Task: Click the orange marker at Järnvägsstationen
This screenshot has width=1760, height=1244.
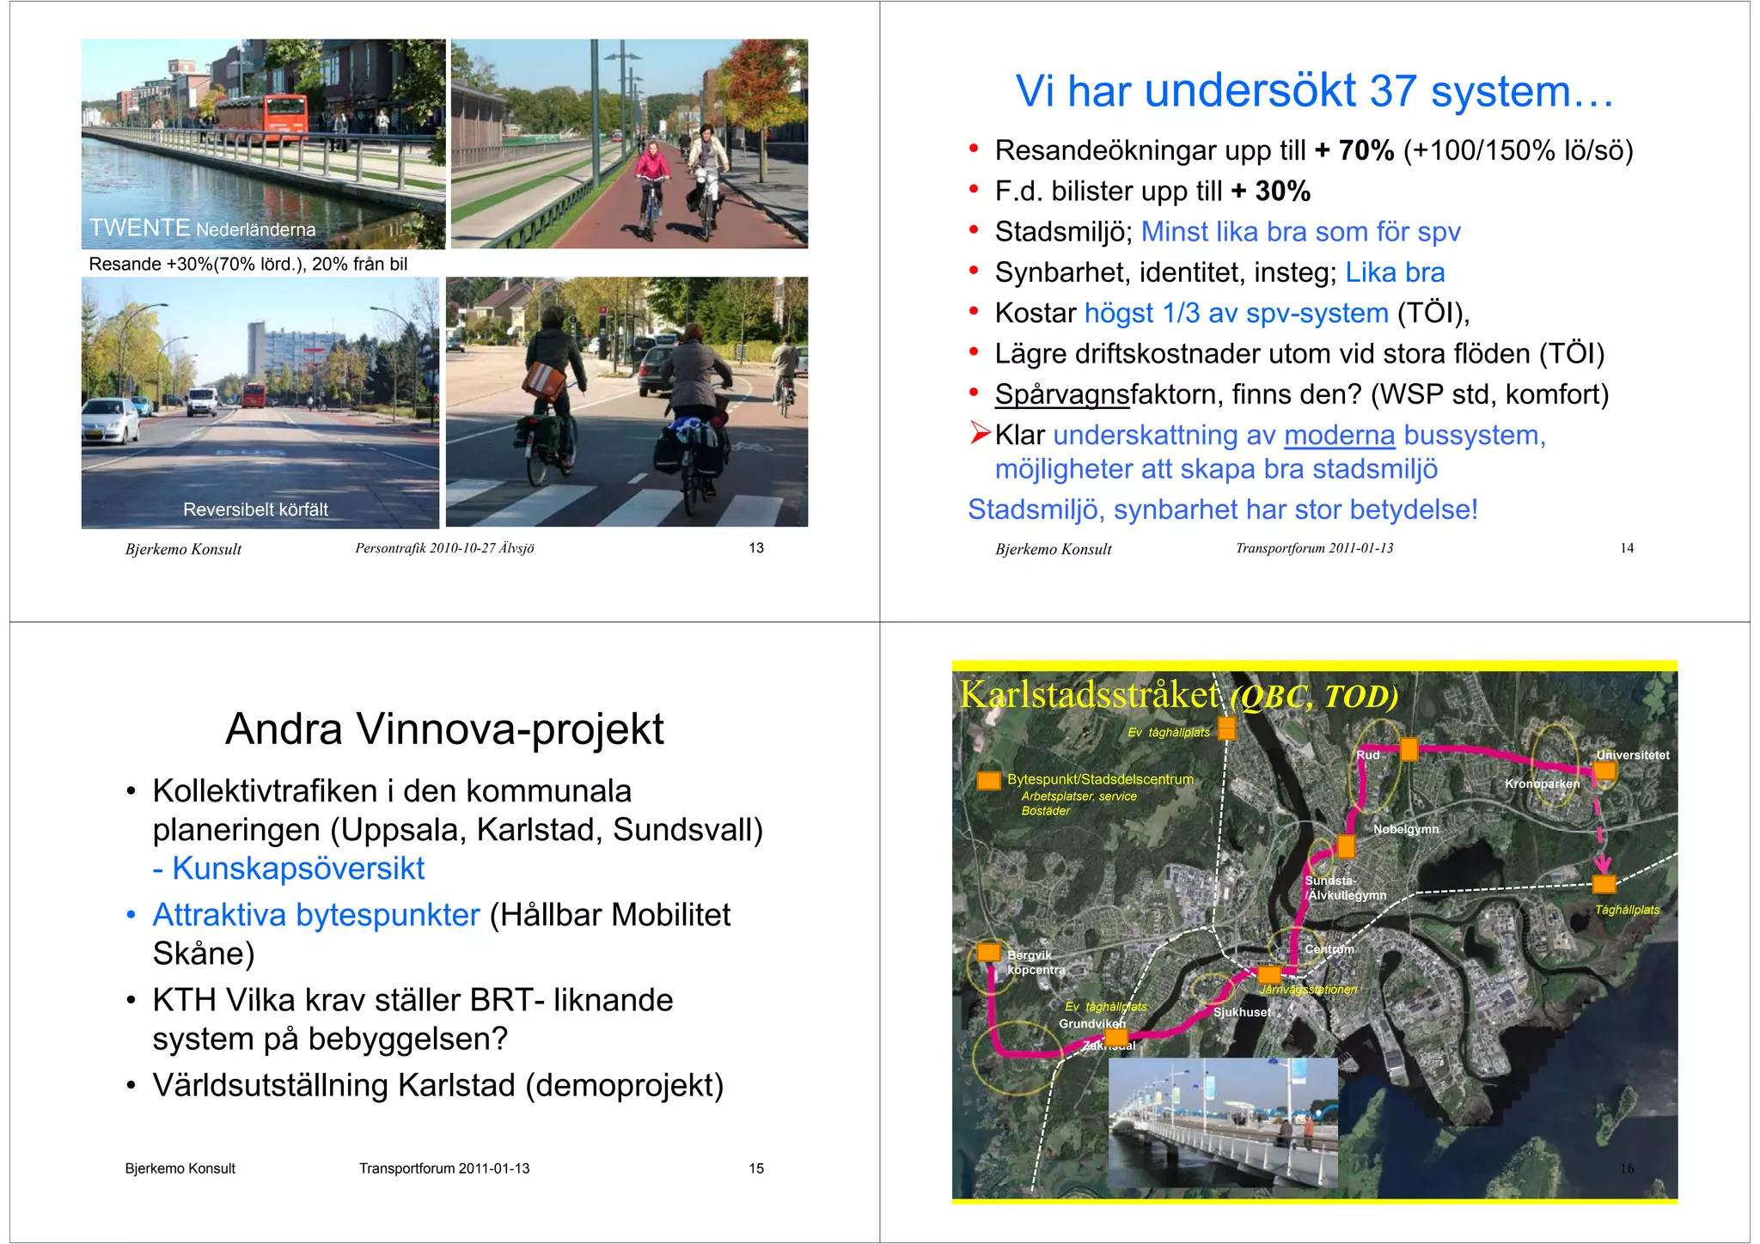Action: pyautogui.click(x=1269, y=975)
